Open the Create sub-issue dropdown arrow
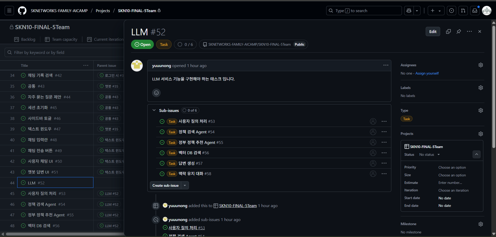 point(185,185)
